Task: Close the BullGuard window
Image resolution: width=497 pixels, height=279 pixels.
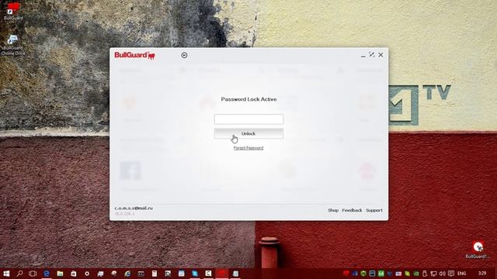Action: click(x=381, y=55)
